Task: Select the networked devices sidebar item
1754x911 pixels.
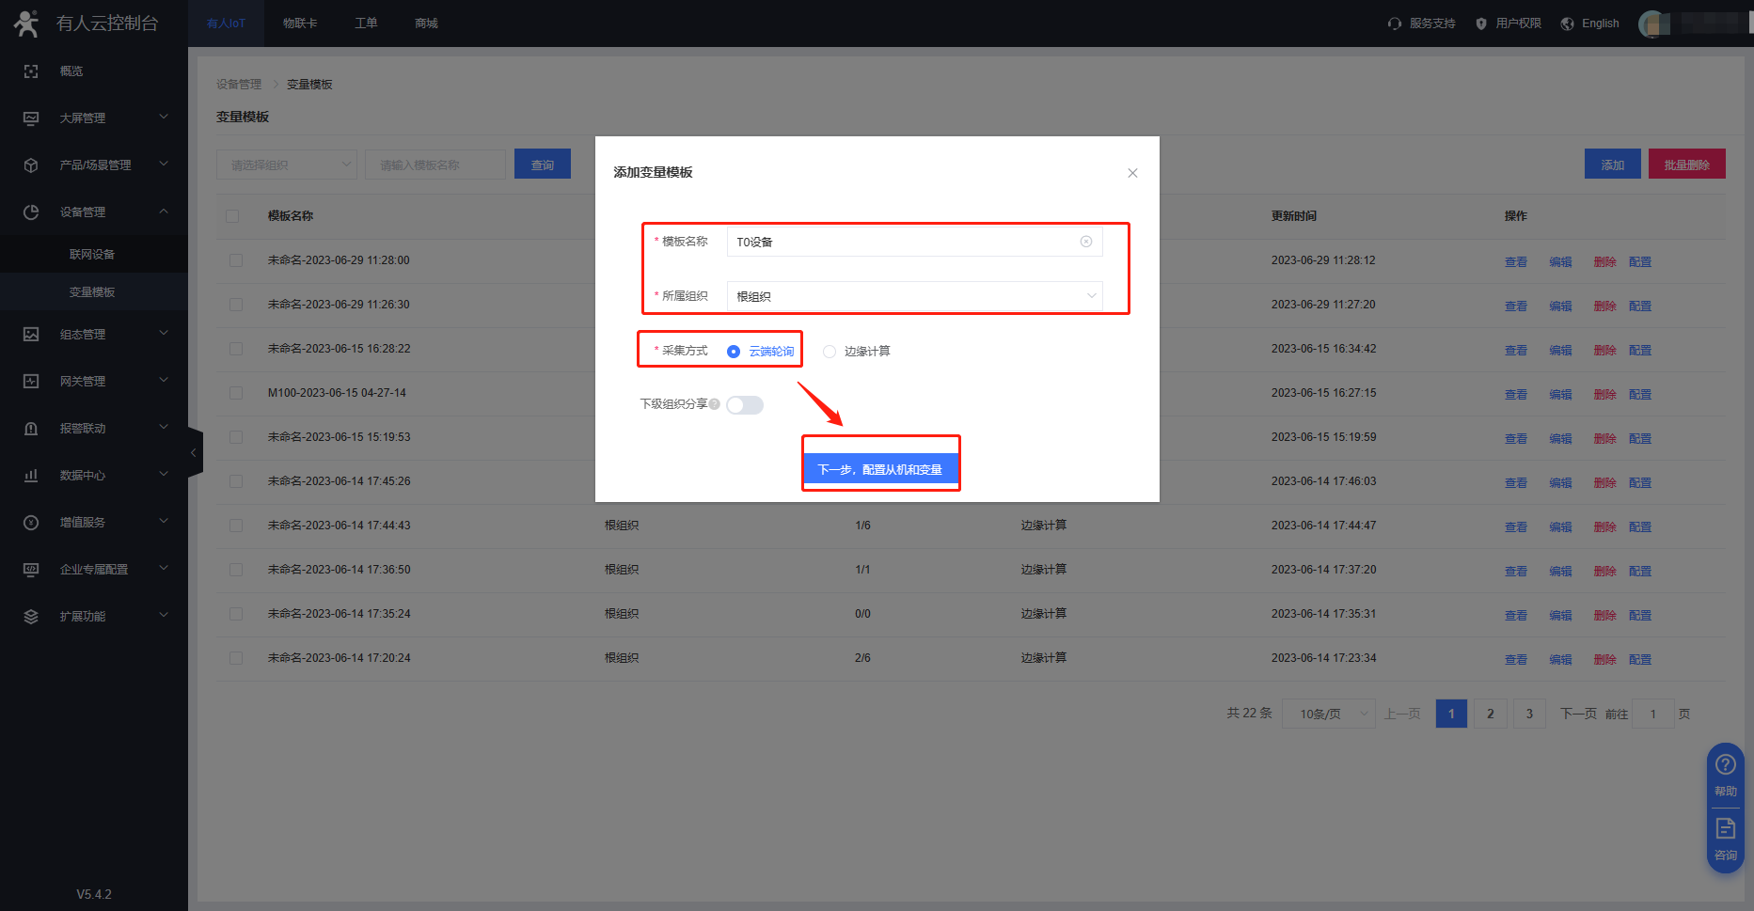Action: pos(92,255)
